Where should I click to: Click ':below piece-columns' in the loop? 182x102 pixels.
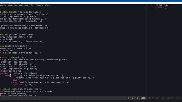25,73
